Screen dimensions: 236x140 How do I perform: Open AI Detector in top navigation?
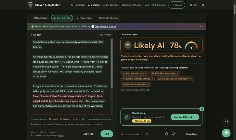click(94, 5)
